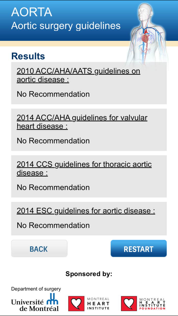Click the Sponsored by text
The width and height of the screenshot is (178, 316).
click(89, 274)
